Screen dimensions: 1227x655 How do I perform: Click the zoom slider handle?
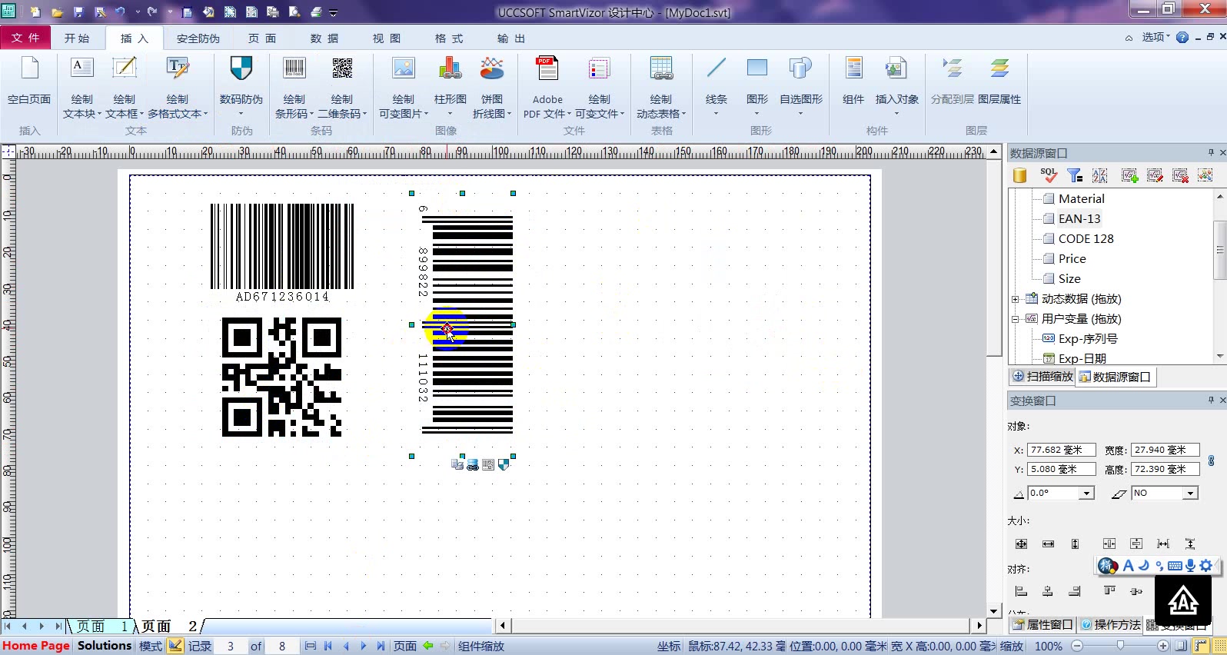point(1120,646)
